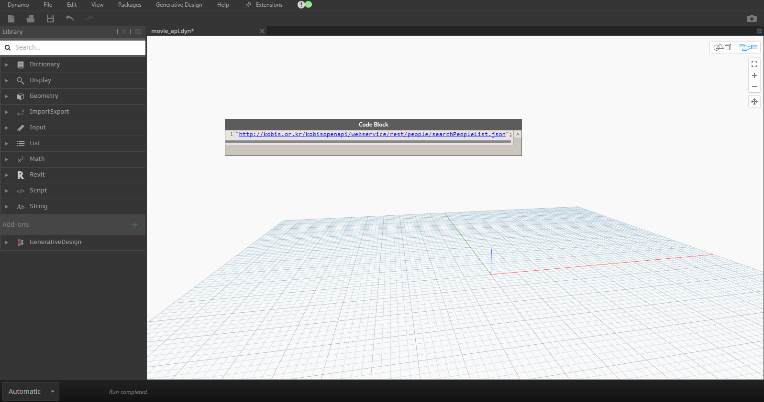Click the String Ab icon

pyautogui.click(x=21, y=207)
